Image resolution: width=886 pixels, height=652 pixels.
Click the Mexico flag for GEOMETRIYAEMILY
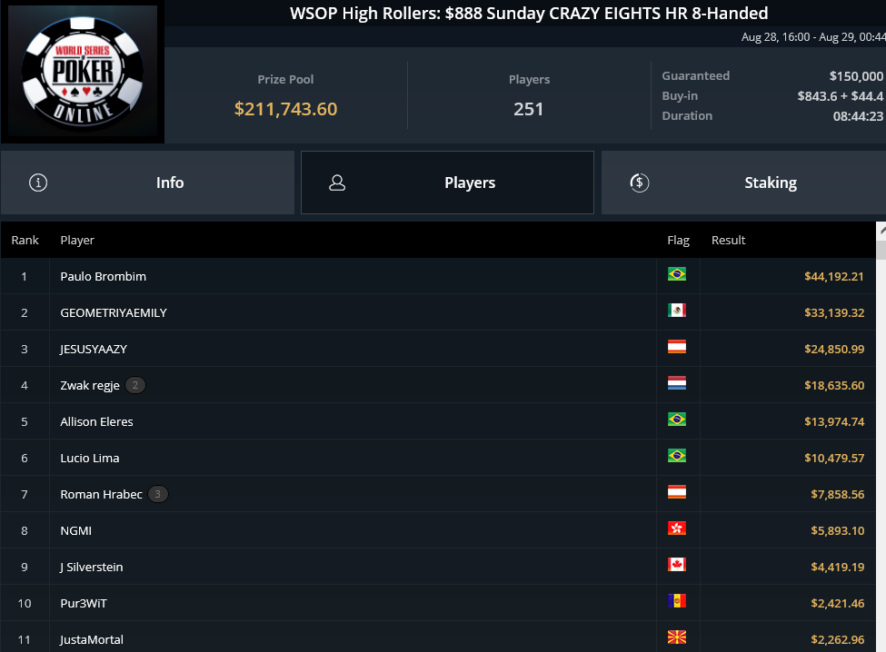(676, 310)
